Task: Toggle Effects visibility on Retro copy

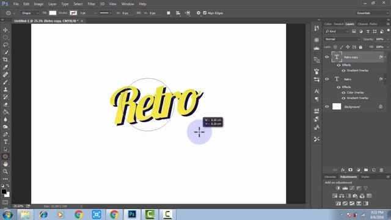Action: coord(338,65)
